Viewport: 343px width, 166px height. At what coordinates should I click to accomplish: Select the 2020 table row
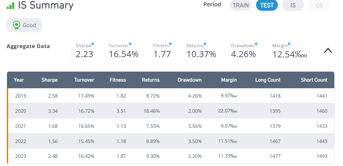pos(170,111)
